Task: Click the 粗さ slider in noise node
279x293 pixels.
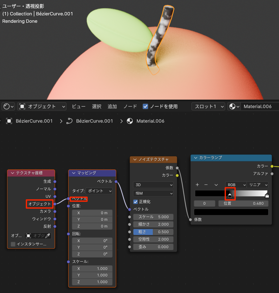Action: pyautogui.click(x=153, y=232)
